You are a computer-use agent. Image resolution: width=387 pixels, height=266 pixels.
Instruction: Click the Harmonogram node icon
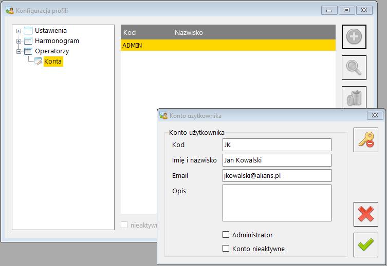click(x=28, y=41)
